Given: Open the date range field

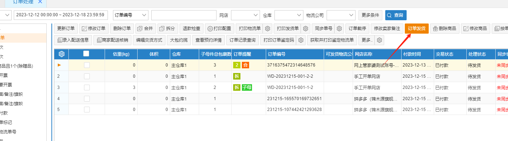Looking at the screenshot, I should tap(60, 15).
